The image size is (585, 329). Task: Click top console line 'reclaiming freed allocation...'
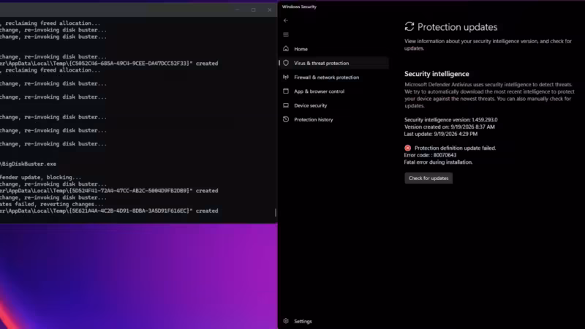tap(50, 23)
